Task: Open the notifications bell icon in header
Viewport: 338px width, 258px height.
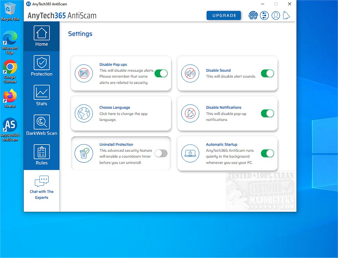Action: 286,15
